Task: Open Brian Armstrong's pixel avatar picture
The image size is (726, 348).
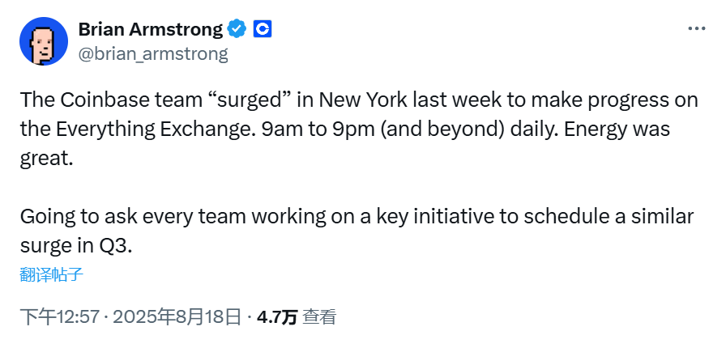Action: [43, 41]
